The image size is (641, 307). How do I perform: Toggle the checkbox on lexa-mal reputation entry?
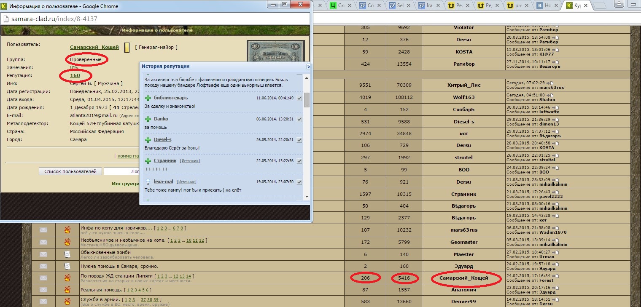click(x=299, y=182)
